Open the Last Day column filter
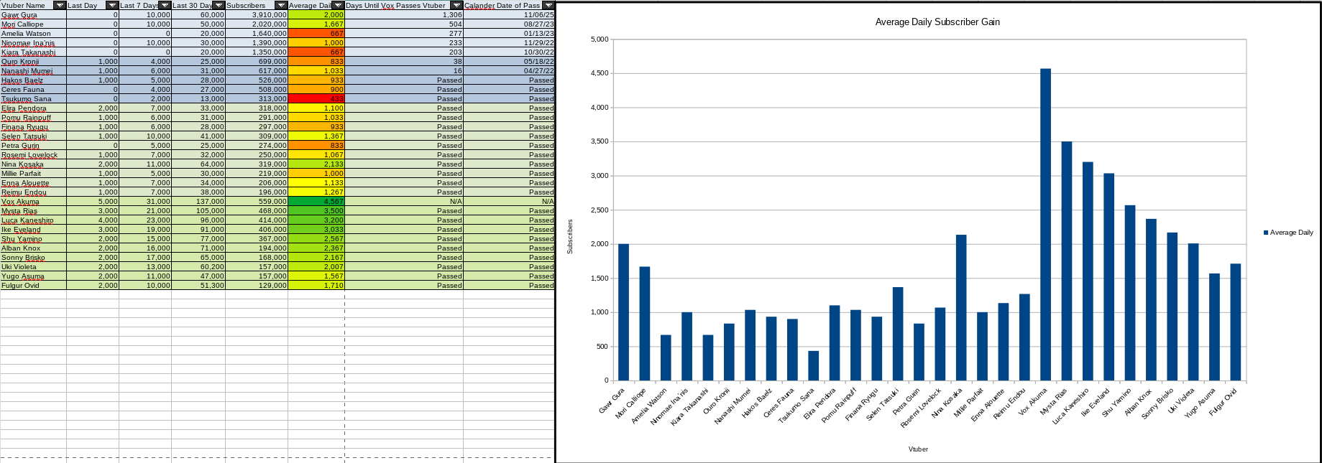The height and width of the screenshot is (463, 1322). 112,5
